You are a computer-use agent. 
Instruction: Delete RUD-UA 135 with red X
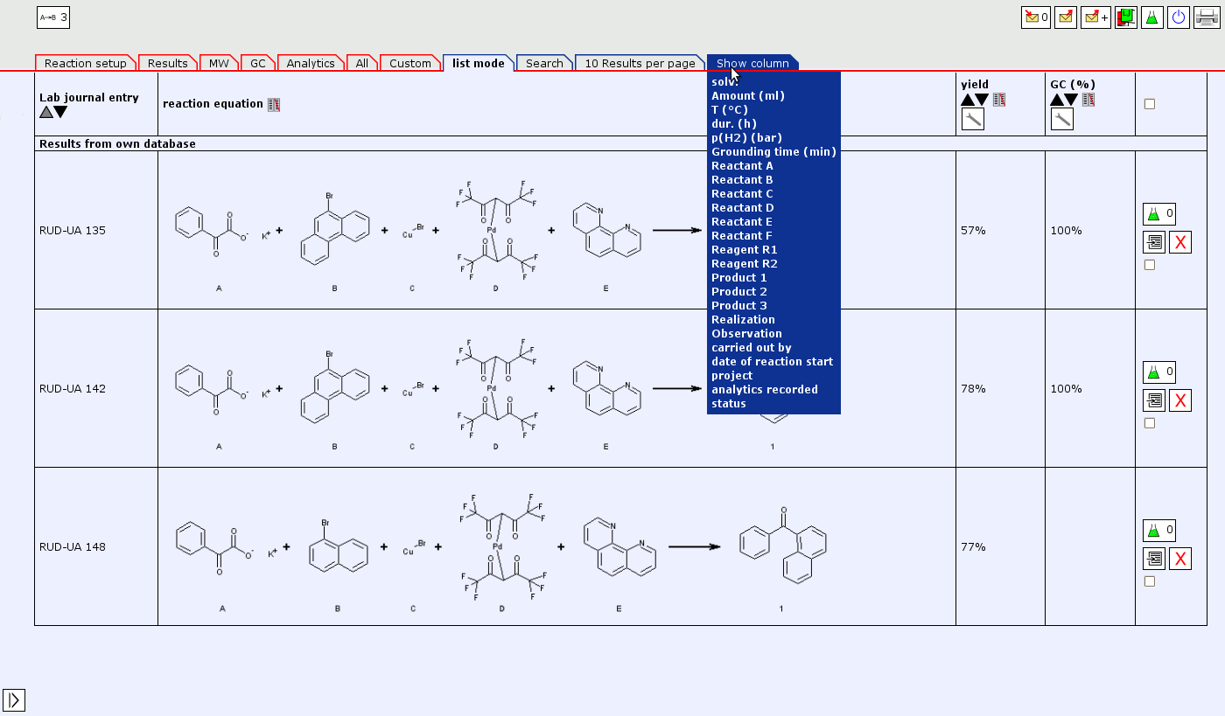click(x=1180, y=242)
